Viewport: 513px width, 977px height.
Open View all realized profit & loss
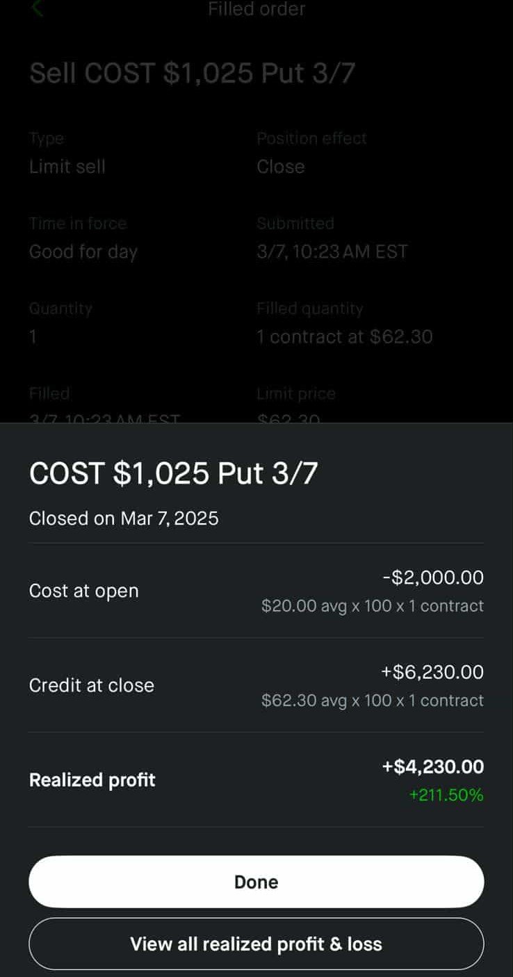click(x=256, y=944)
